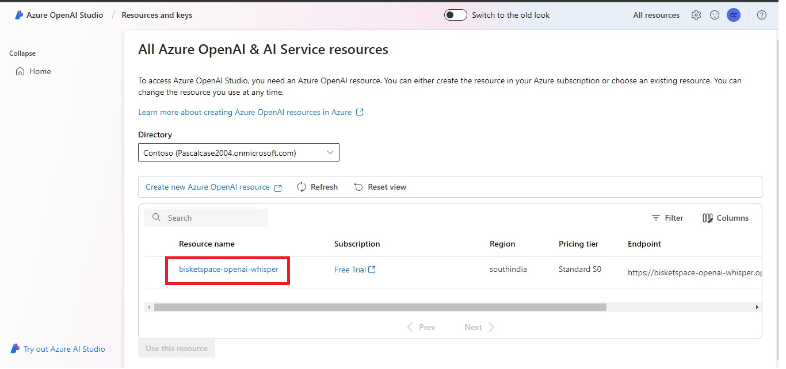Click Resources and keys breadcrumb
This screenshot has width=786, height=369.
pos(157,16)
